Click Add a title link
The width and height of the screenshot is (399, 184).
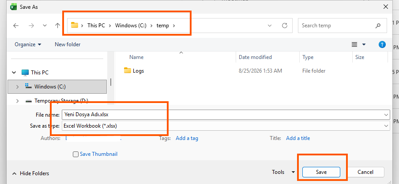click(298, 138)
